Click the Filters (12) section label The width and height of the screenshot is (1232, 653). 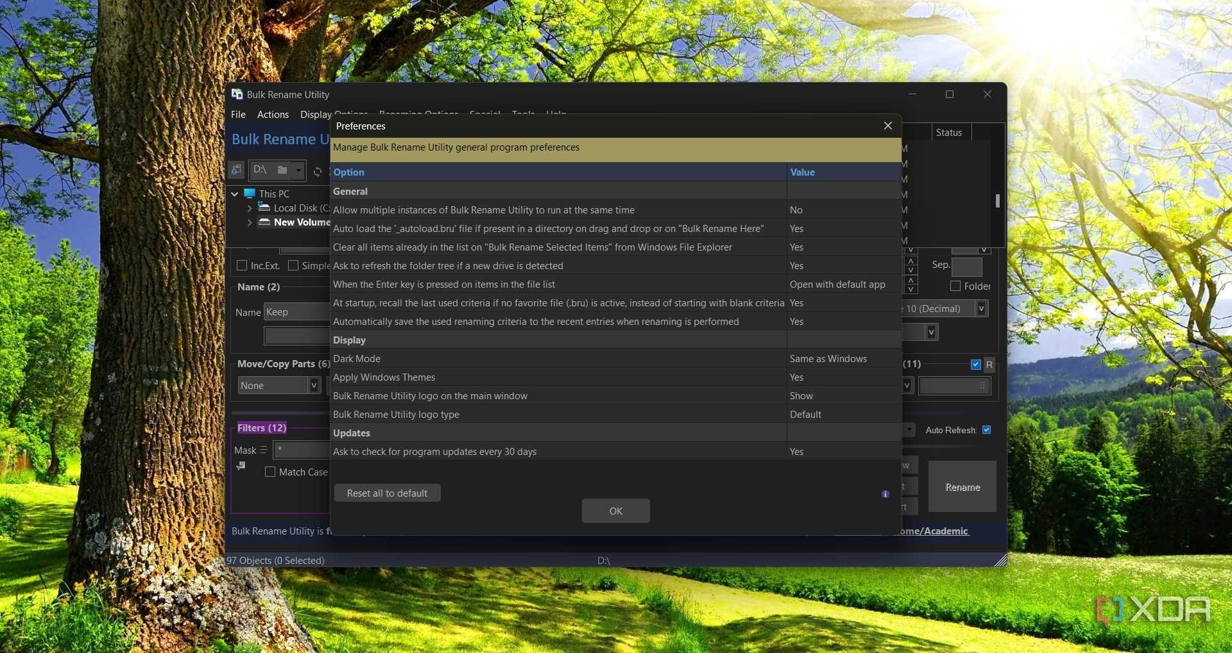coord(262,427)
